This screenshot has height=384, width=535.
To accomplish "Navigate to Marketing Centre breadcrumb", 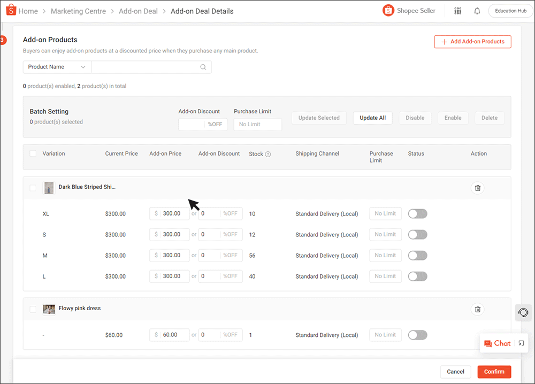I will 78,11.
